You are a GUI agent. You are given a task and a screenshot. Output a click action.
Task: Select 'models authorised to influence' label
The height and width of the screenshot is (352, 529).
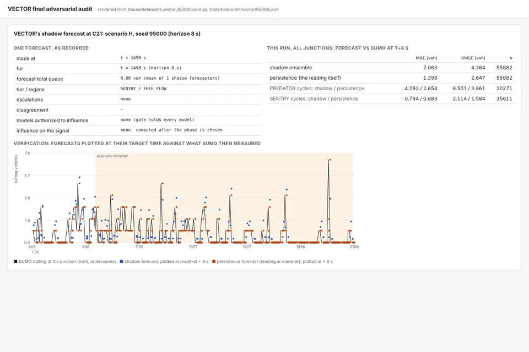click(x=52, y=120)
